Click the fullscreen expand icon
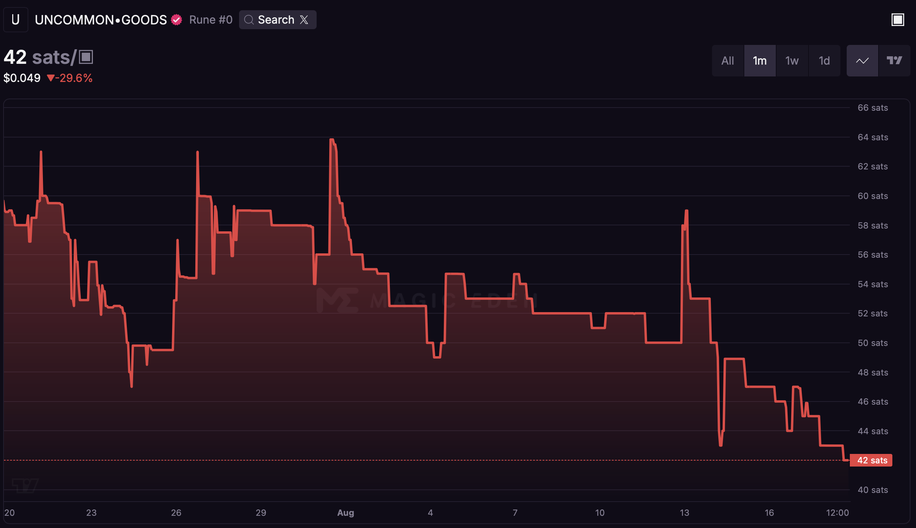This screenshot has width=916, height=528. [x=898, y=20]
